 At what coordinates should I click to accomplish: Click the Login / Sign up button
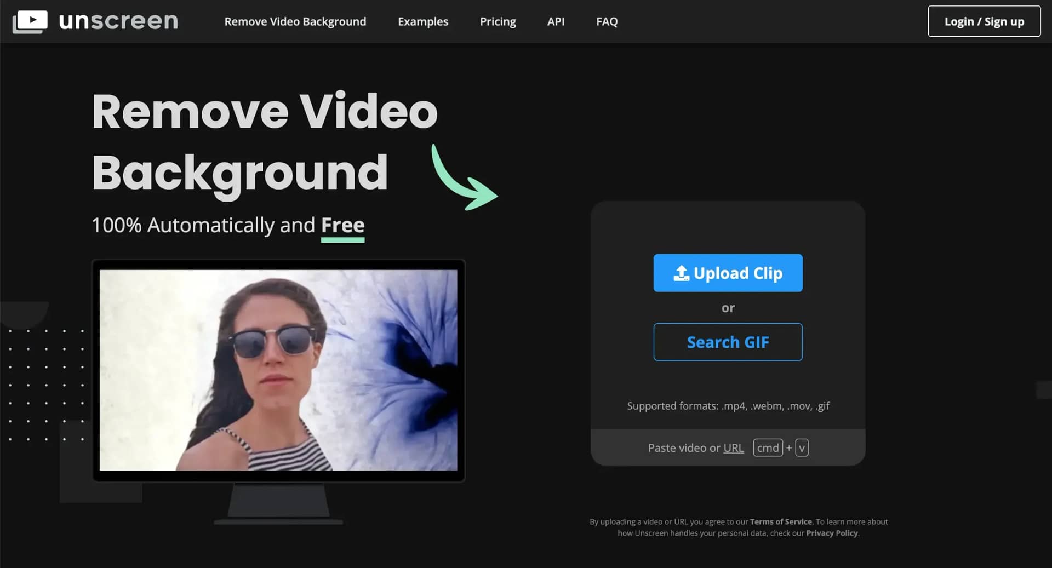click(984, 21)
